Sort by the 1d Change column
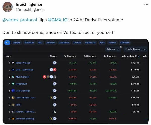Image resolution: width=151 pixels, height=125 pixels. tap(70, 56)
